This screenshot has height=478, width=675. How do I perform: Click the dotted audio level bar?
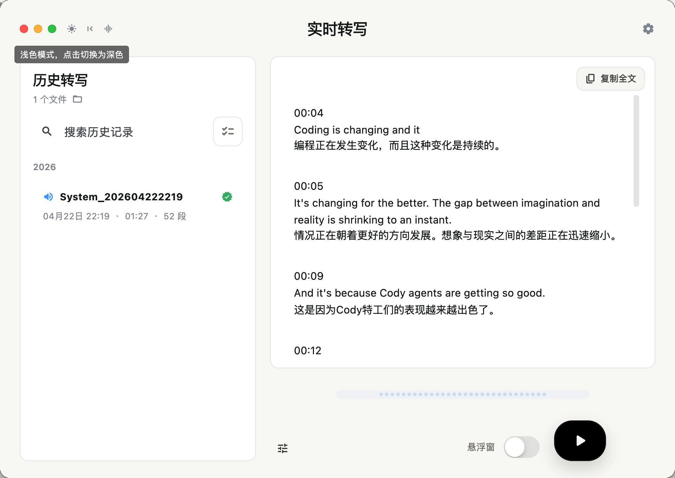(462, 394)
